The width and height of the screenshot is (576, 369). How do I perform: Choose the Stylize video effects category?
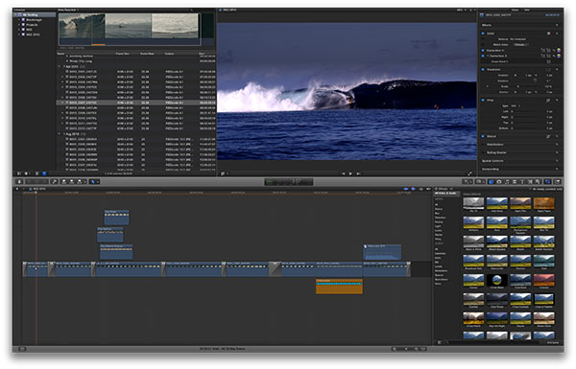point(439,235)
